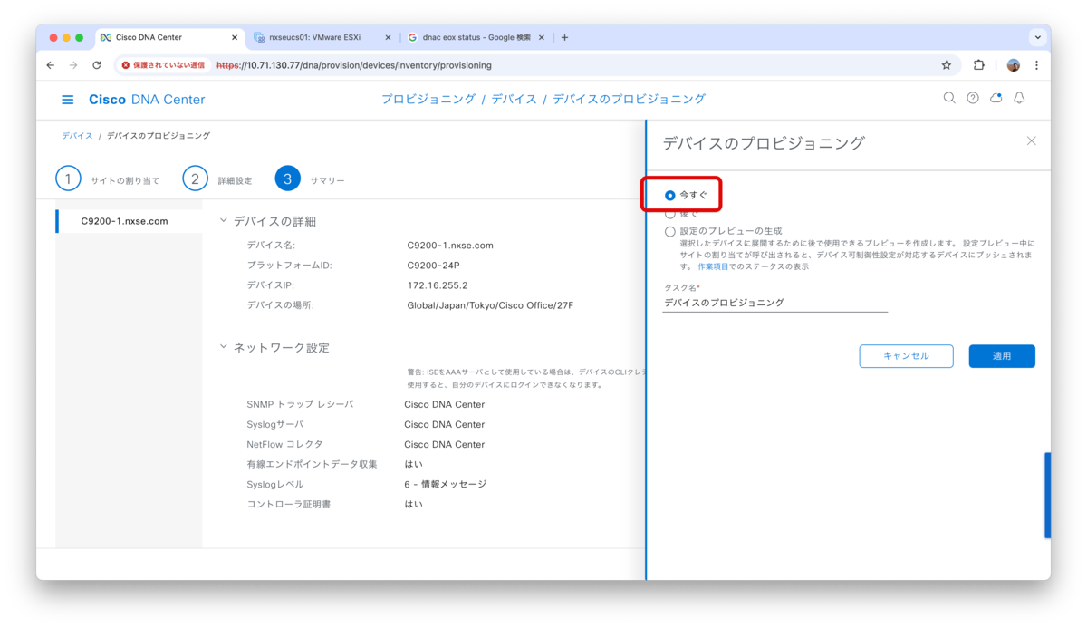
Task: Select the 後で radio option
Action: [669, 213]
